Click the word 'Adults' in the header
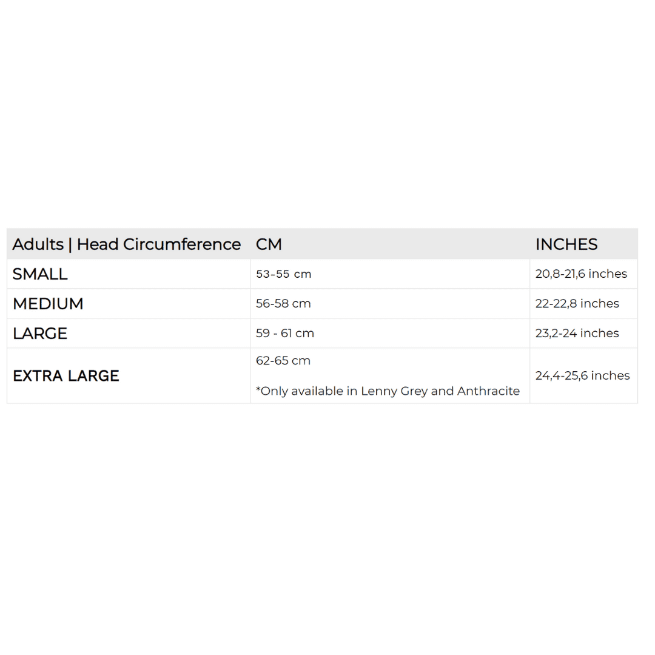The image size is (655, 655). [38, 244]
